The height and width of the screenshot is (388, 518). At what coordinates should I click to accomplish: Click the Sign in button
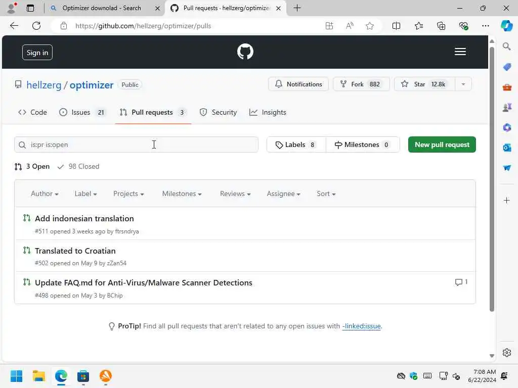click(37, 53)
